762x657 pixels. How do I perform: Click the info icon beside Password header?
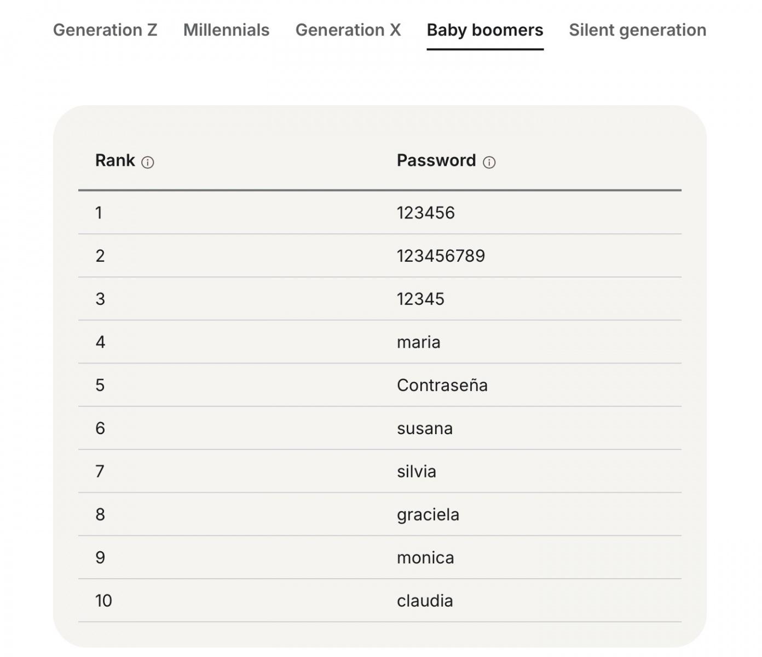pyautogui.click(x=489, y=163)
